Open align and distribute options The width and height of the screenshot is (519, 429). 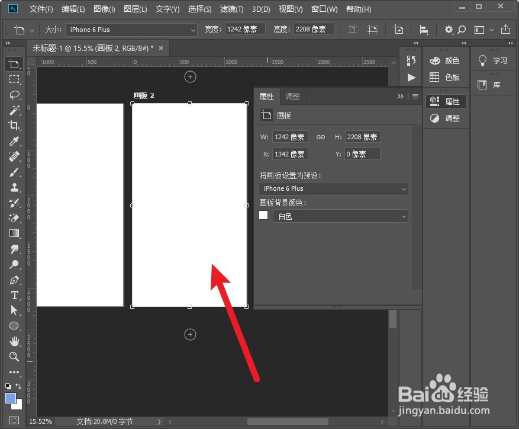[424, 30]
